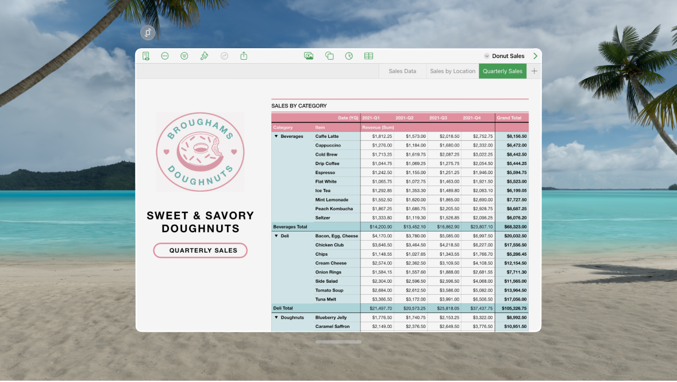Insert a shape with the shapes icon
The image size is (677, 382).
point(329,56)
